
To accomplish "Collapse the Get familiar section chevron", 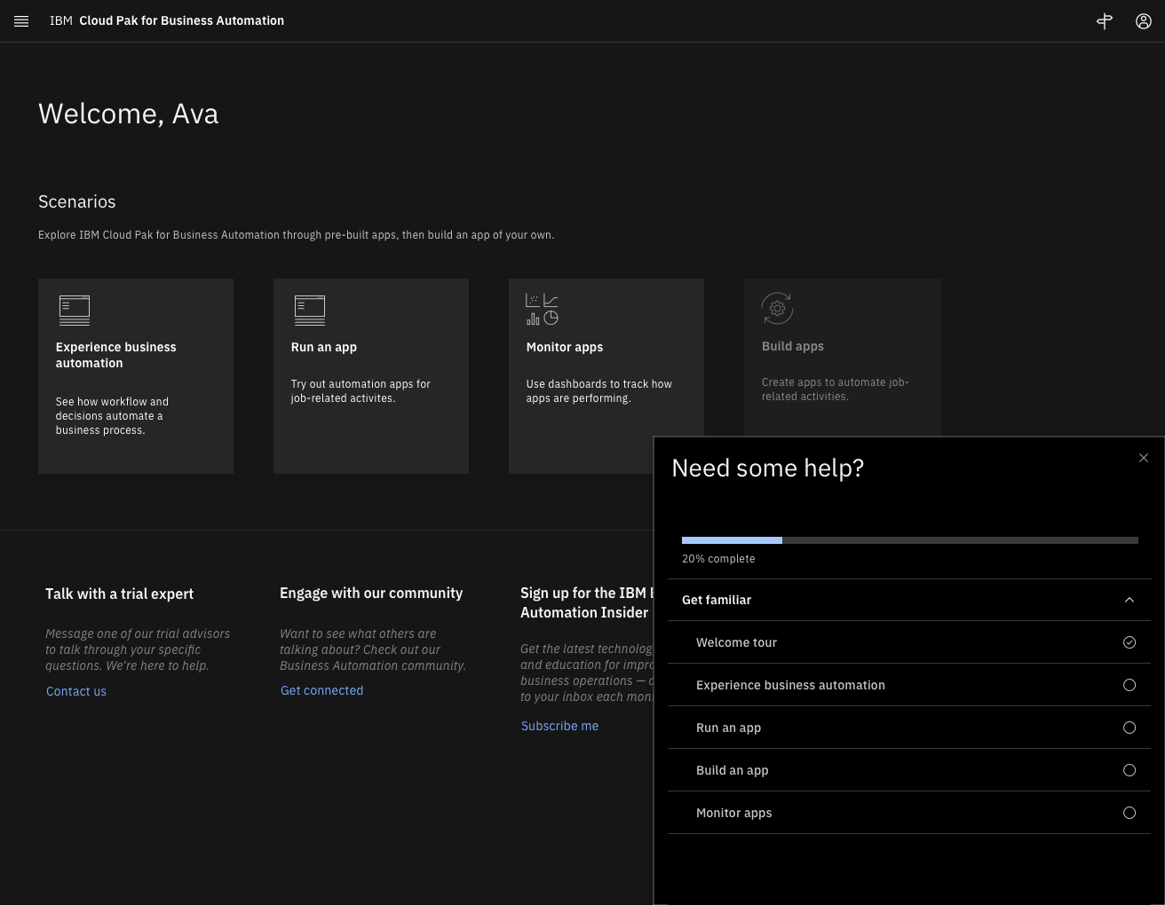I will coord(1129,600).
